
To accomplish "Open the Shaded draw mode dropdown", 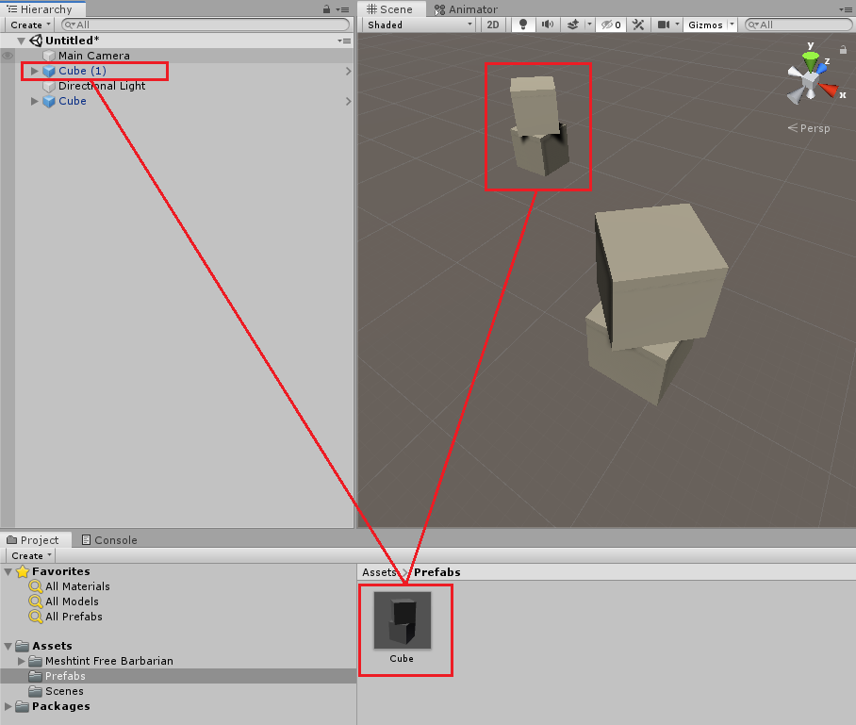I will (x=419, y=25).
